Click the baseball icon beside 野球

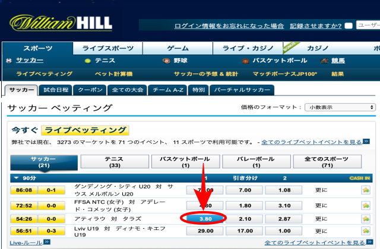166,61
